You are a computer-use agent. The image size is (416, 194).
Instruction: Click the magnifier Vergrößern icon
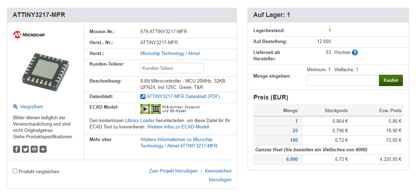pyautogui.click(x=15, y=107)
